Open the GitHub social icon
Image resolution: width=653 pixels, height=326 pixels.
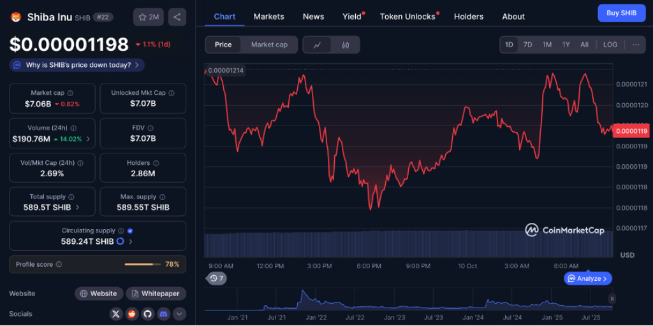[147, 314]
